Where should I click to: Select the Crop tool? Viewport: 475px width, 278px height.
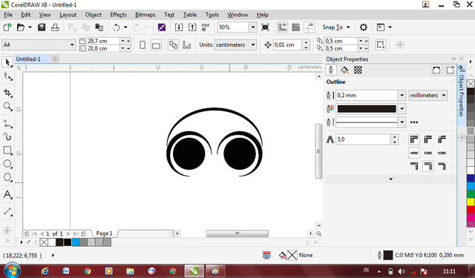click(x=7, y=93)
